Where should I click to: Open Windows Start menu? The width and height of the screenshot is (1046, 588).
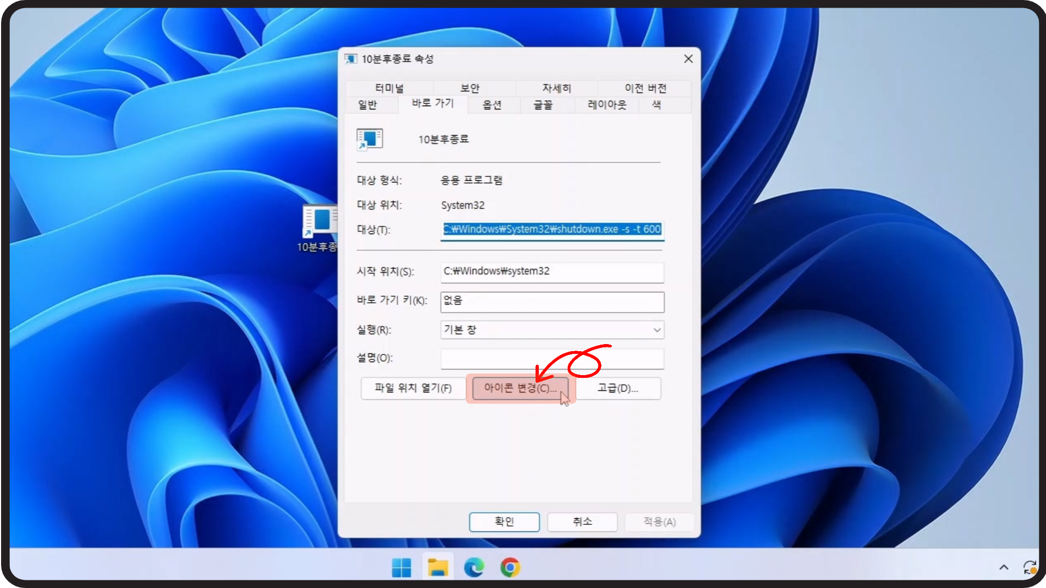(x=402, y=568)
